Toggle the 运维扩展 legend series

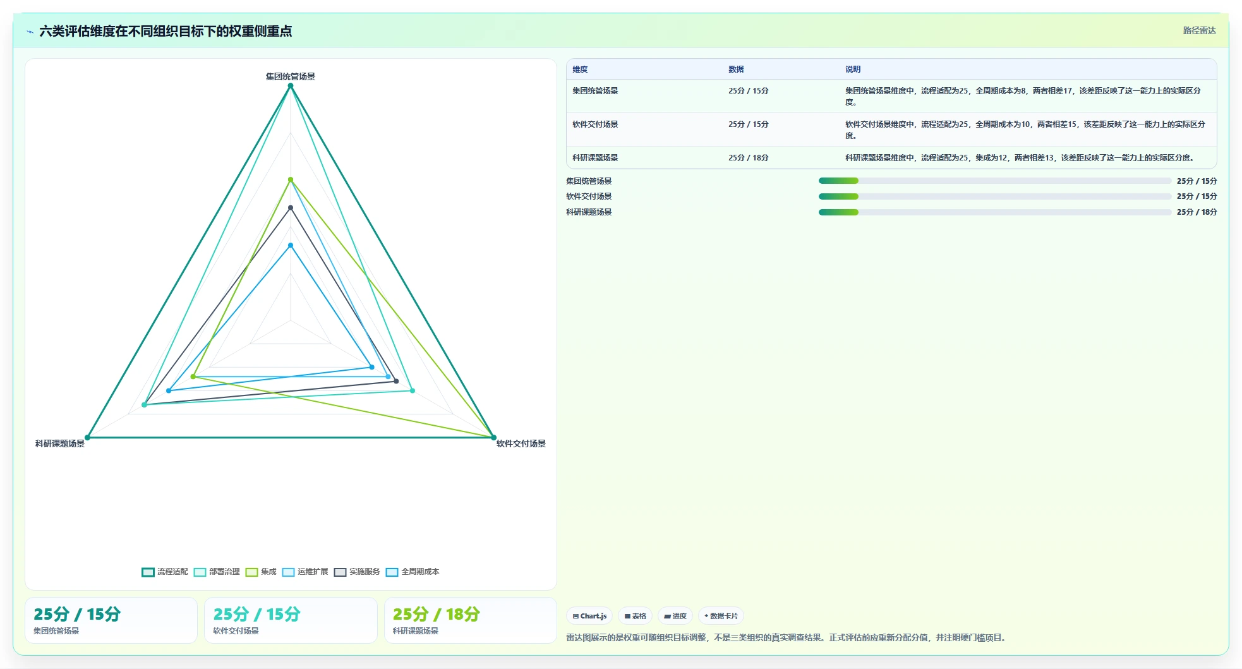click(x=305, y=572)
